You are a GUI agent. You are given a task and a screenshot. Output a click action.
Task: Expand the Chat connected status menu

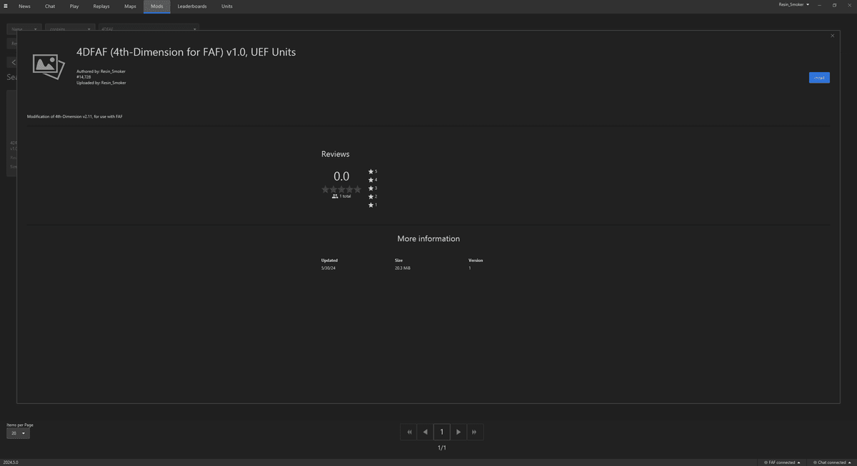[x=832, y=462]
